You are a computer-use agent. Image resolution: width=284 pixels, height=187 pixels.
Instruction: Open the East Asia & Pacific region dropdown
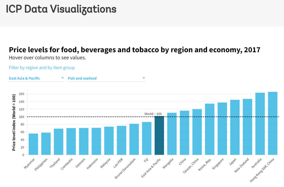(x=36, y=78)
